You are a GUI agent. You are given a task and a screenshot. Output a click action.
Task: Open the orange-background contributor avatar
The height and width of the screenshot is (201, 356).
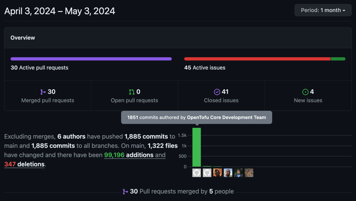(x=217, y=173)
